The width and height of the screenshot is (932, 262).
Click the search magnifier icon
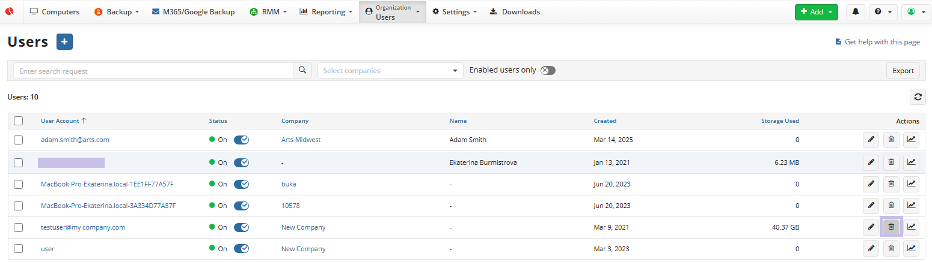pyautogui.click(x=302, y=71)
